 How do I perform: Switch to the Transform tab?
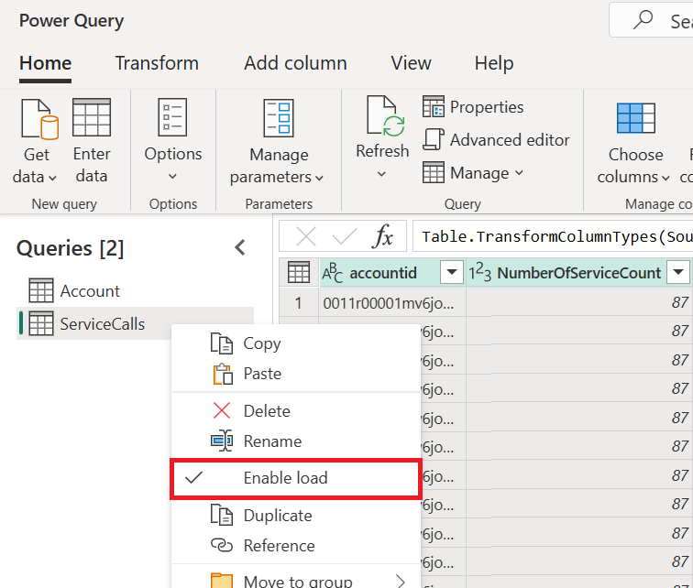click(157, 63)
